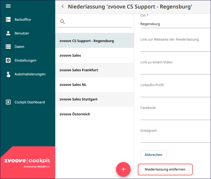Viewport: 211px width, 179px height.
Task: Select zvoove Sales NL entry
Action: (x=94, y=85)
